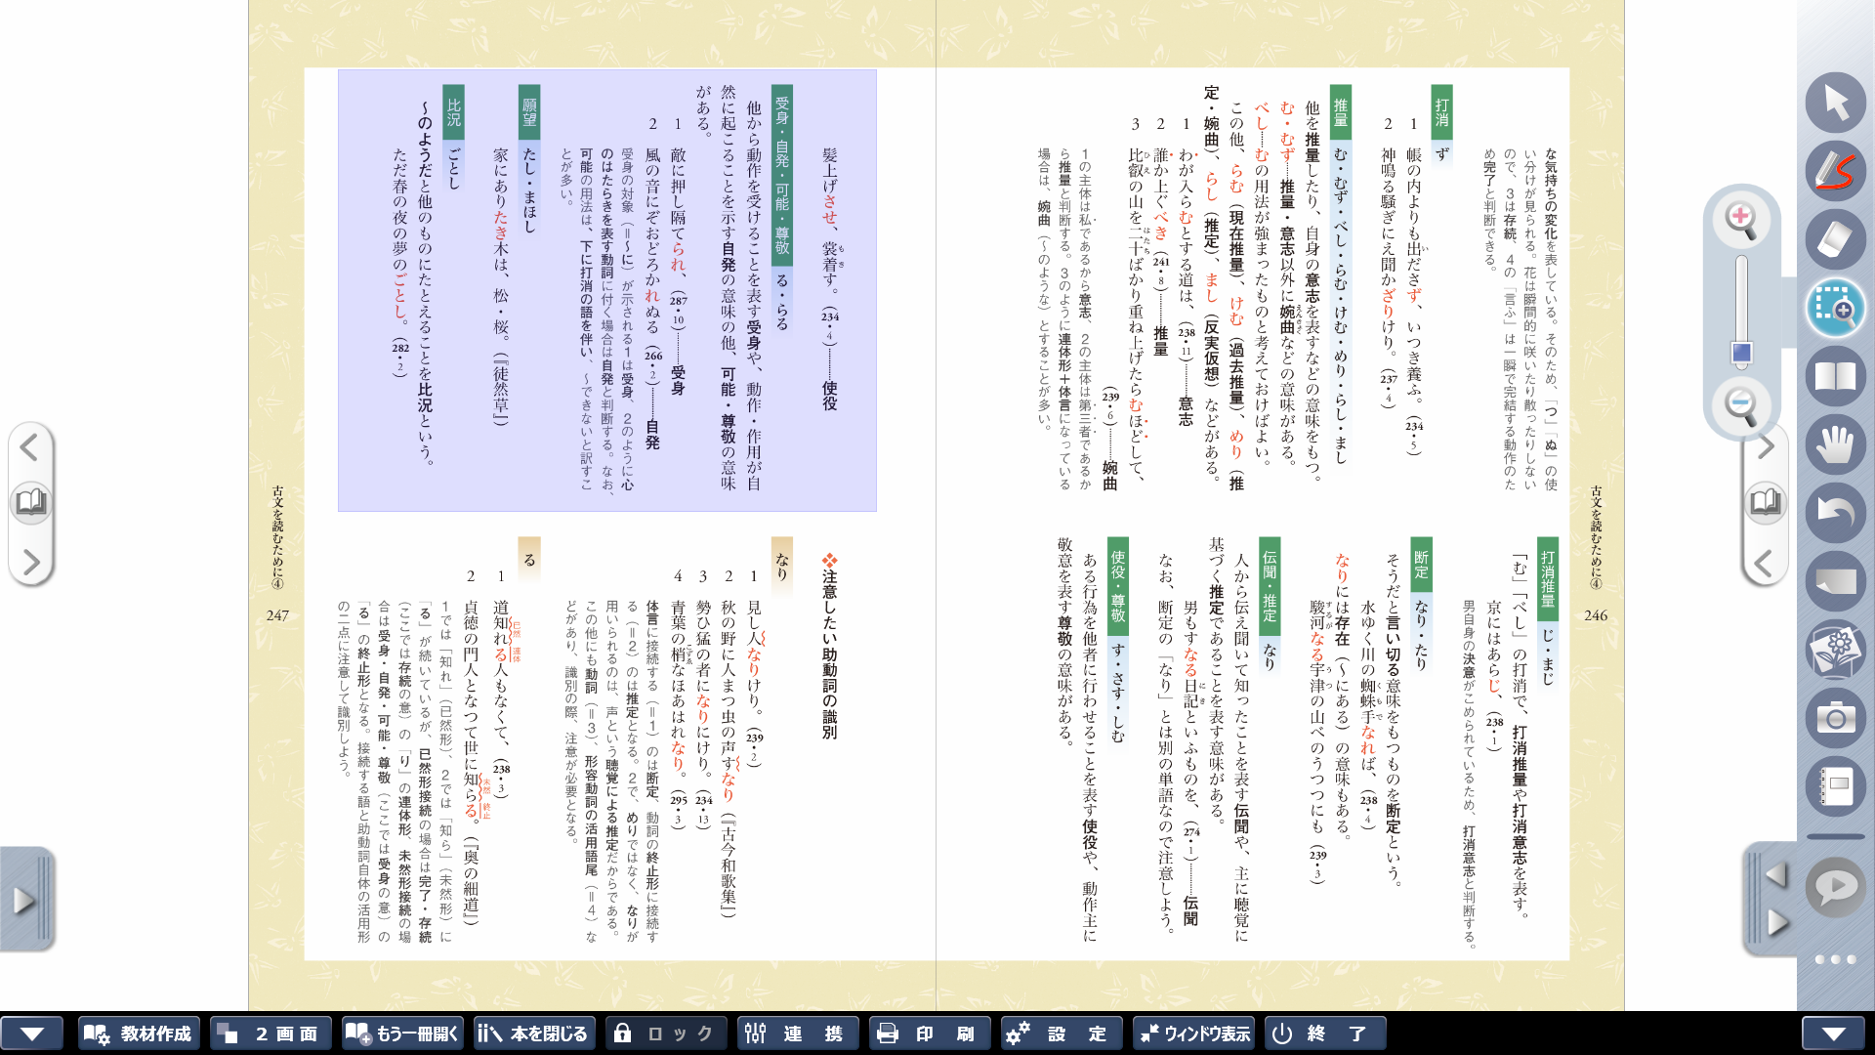Choose the eraser tool
1875x1055 pixels.
tap(1835, 239)
